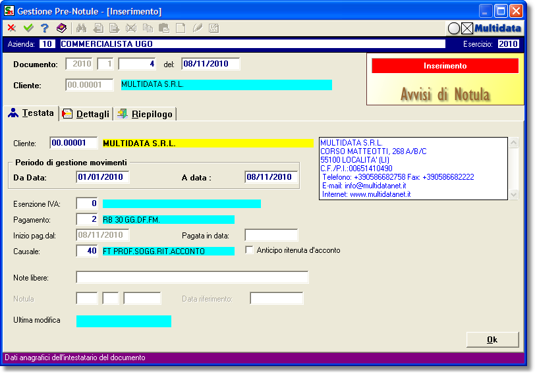
Task: Click the status bar message text
Action: pyautogui.click(x=75, y=358)
